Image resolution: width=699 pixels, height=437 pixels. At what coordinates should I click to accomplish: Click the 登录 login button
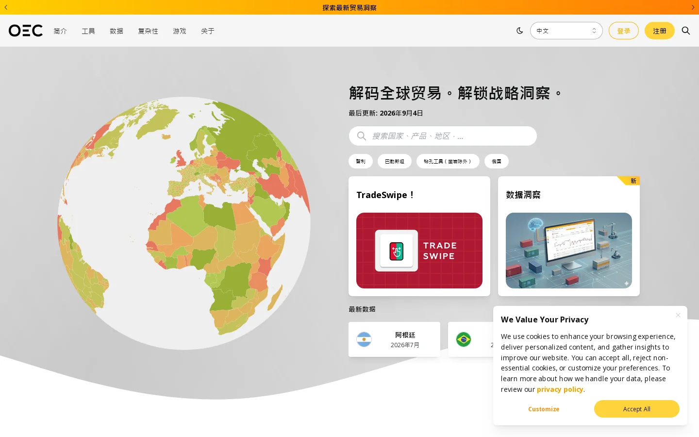[x=624, y=31]
